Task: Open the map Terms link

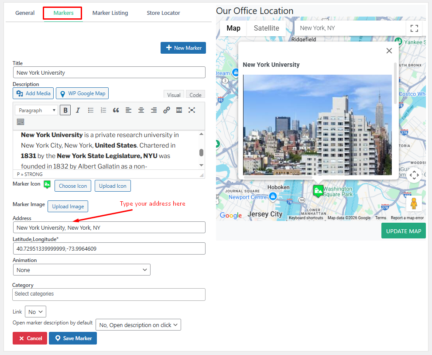Action: pos(381,218)
